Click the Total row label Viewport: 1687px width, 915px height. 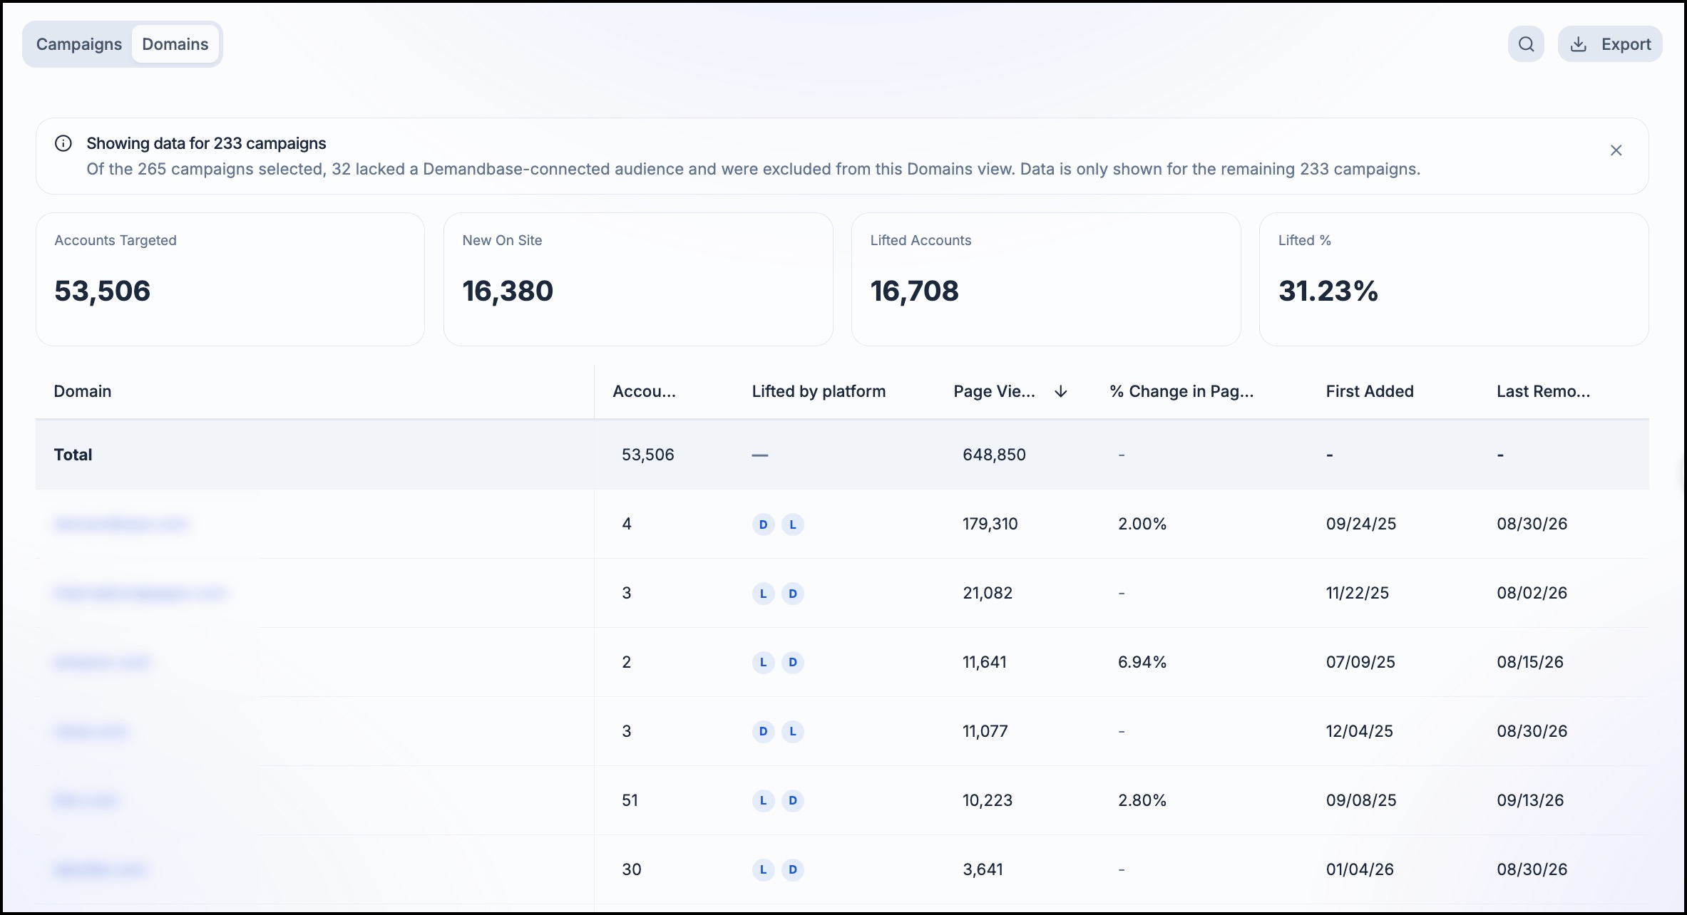73,455
